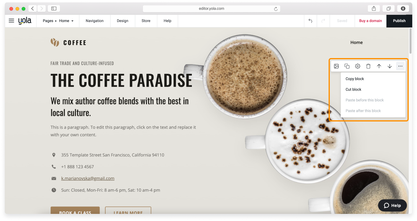Open the Design menu

point(122,21)
